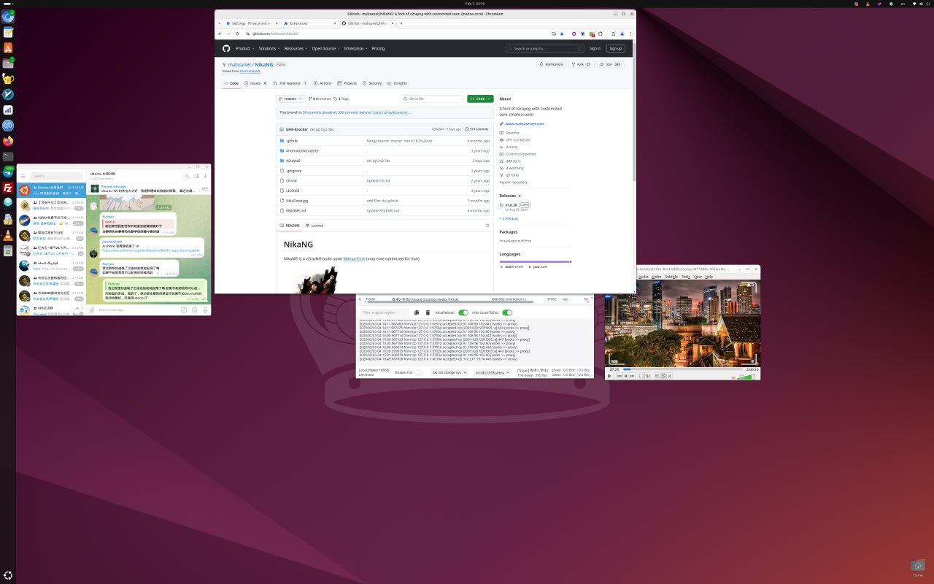Image resolution: width=934 pixels, height=584 pixels.
Task: Expand the Solutions menu on GitHub
Action: (x=268, y=48)
